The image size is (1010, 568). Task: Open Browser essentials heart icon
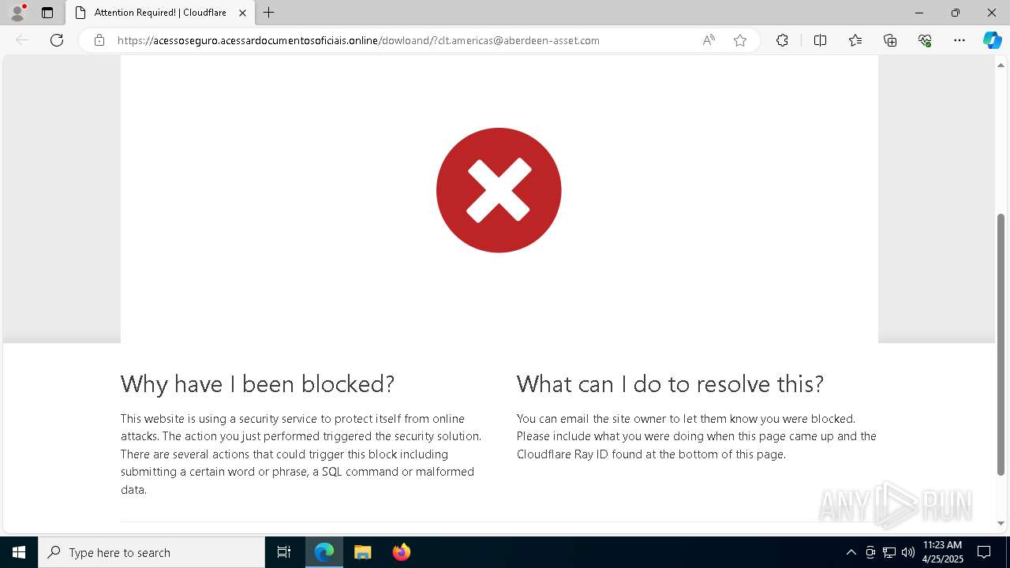925,40
